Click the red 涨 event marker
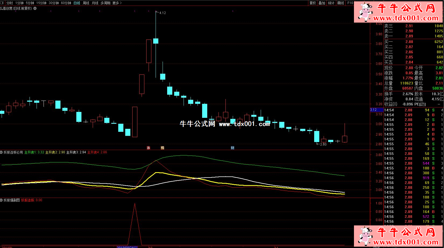 click(148, 148)
